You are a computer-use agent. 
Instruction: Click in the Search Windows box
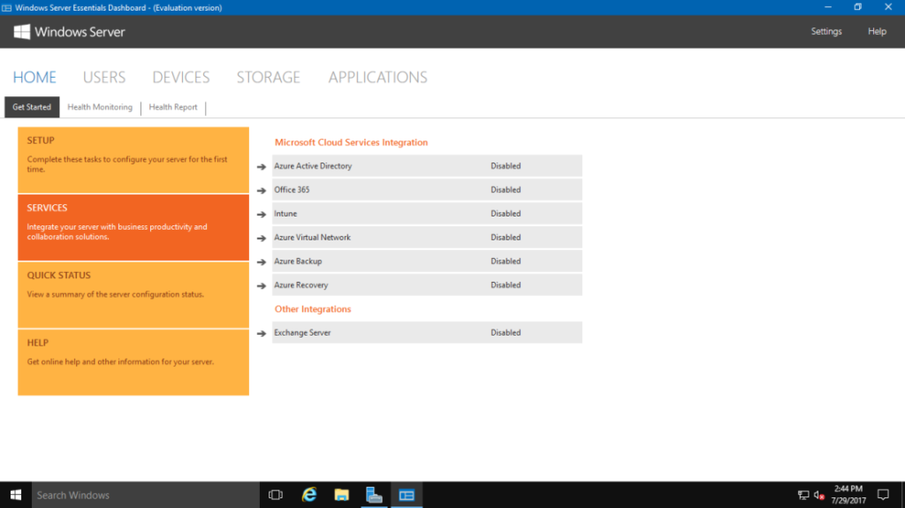tap(146, 495)
